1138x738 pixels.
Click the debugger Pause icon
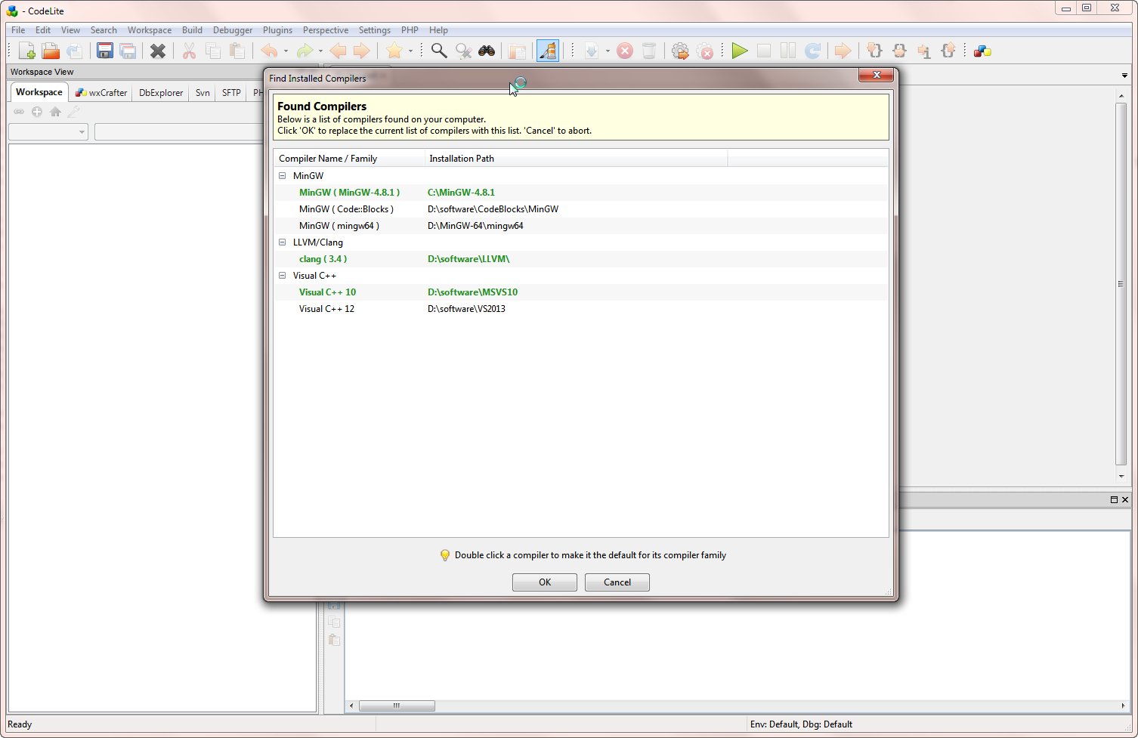click(x=788, y=51)
